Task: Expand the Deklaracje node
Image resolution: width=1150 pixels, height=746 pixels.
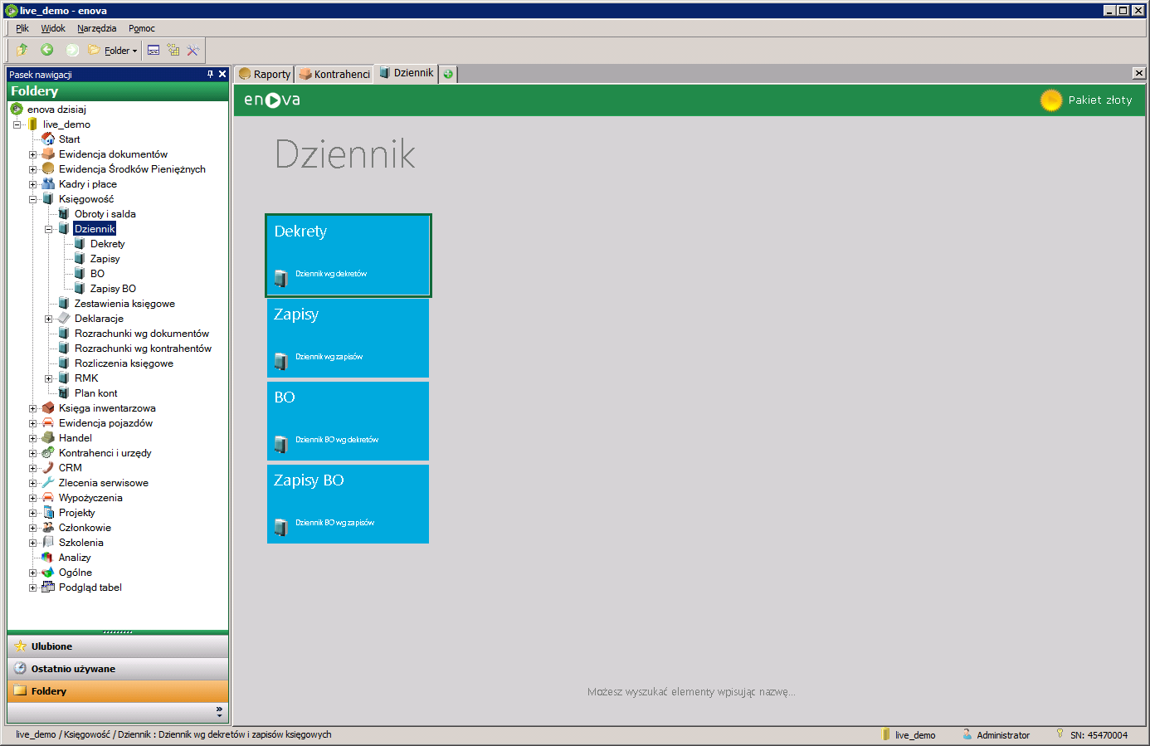Action: [48, 319]
